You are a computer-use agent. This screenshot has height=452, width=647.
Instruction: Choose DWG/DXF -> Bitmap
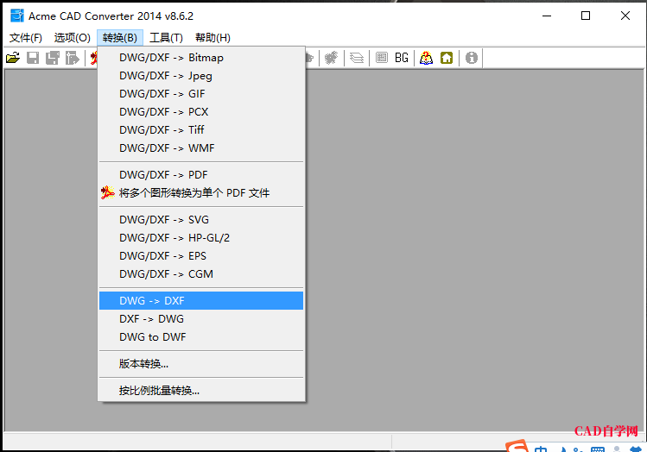tap(201, 58)
